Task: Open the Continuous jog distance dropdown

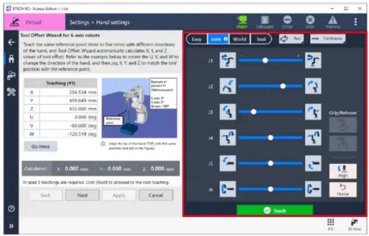Action: pyautogui.click(x=328, y=39)
